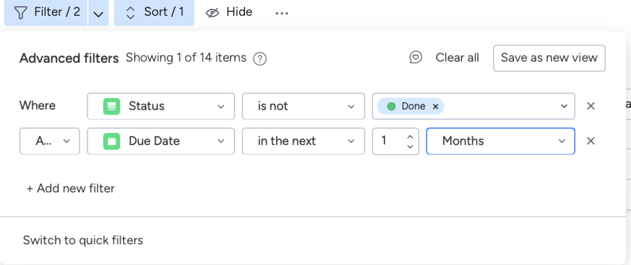Open the 'in the next' condition dropdown
Image resolution: width=631 pixels, height=265 pixels.
pos(303,141)
